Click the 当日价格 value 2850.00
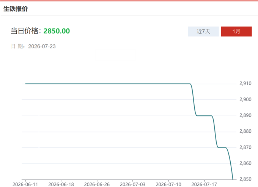This screenshot has width=258, height=187. pyautogui.click(x=57, y=31)
